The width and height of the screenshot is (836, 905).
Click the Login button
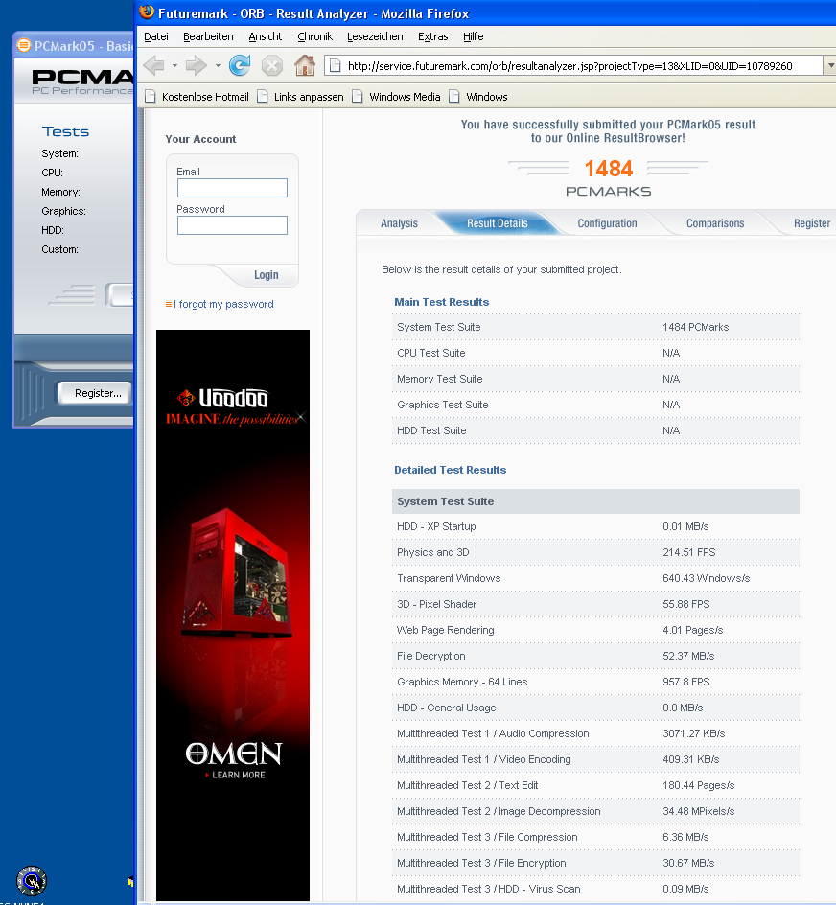(x=267, y=275)
